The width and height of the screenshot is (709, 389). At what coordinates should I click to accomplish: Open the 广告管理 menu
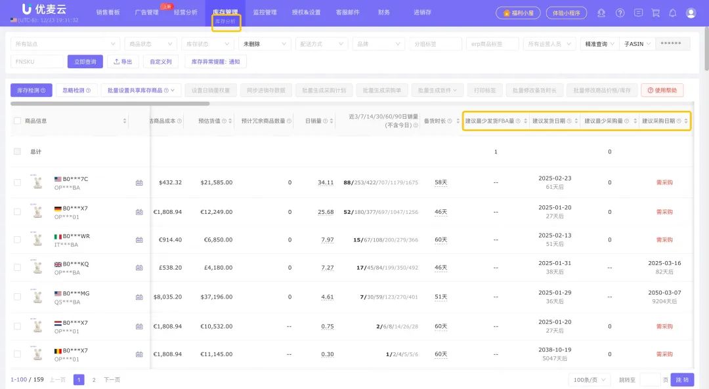click(x=147, y=12)
